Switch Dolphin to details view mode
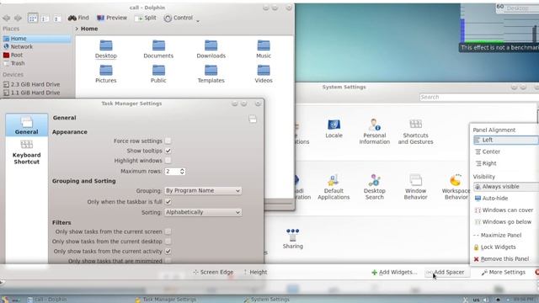The height and width of the screenshot is (303, 539). (57, 19)
